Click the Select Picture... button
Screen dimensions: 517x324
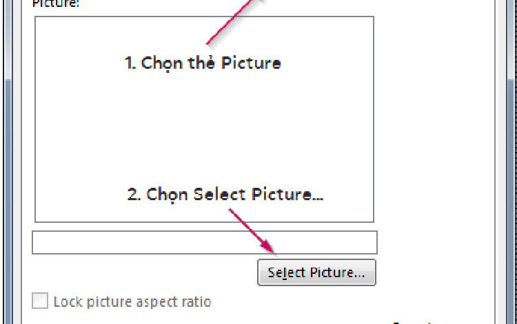316,272
